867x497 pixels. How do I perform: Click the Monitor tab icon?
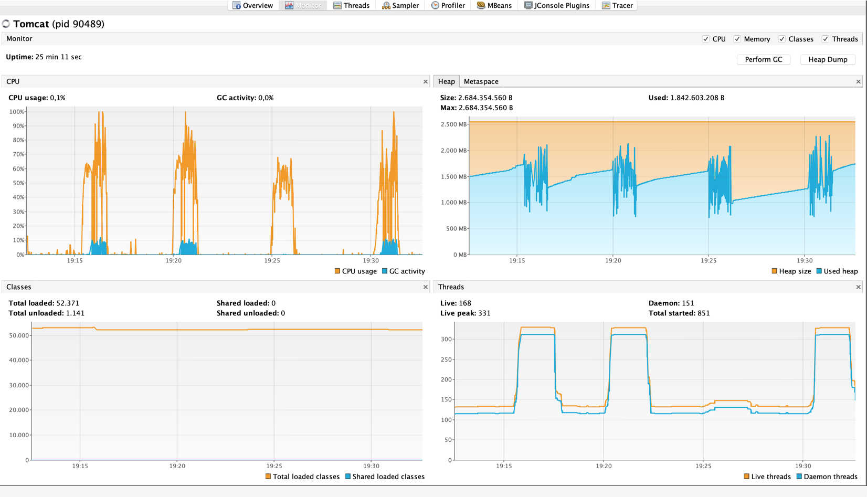click(x=289, y=5)
